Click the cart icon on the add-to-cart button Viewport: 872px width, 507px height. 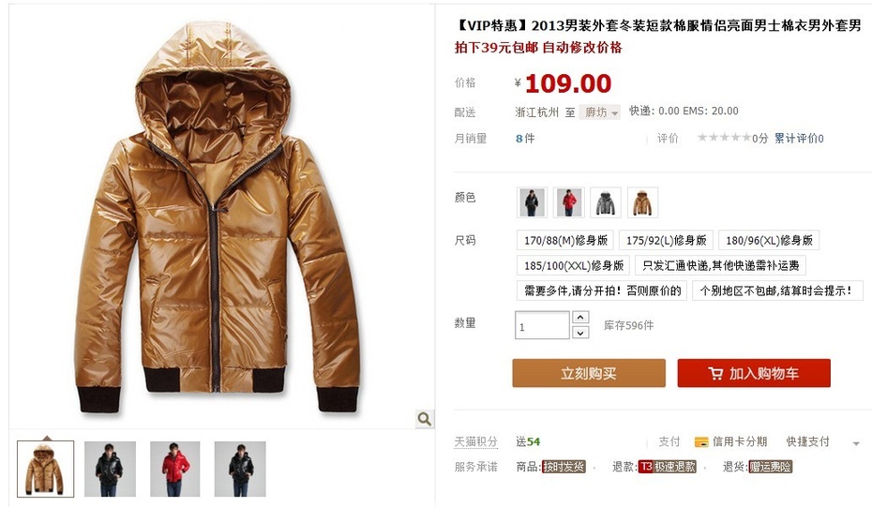pos(715,374)
